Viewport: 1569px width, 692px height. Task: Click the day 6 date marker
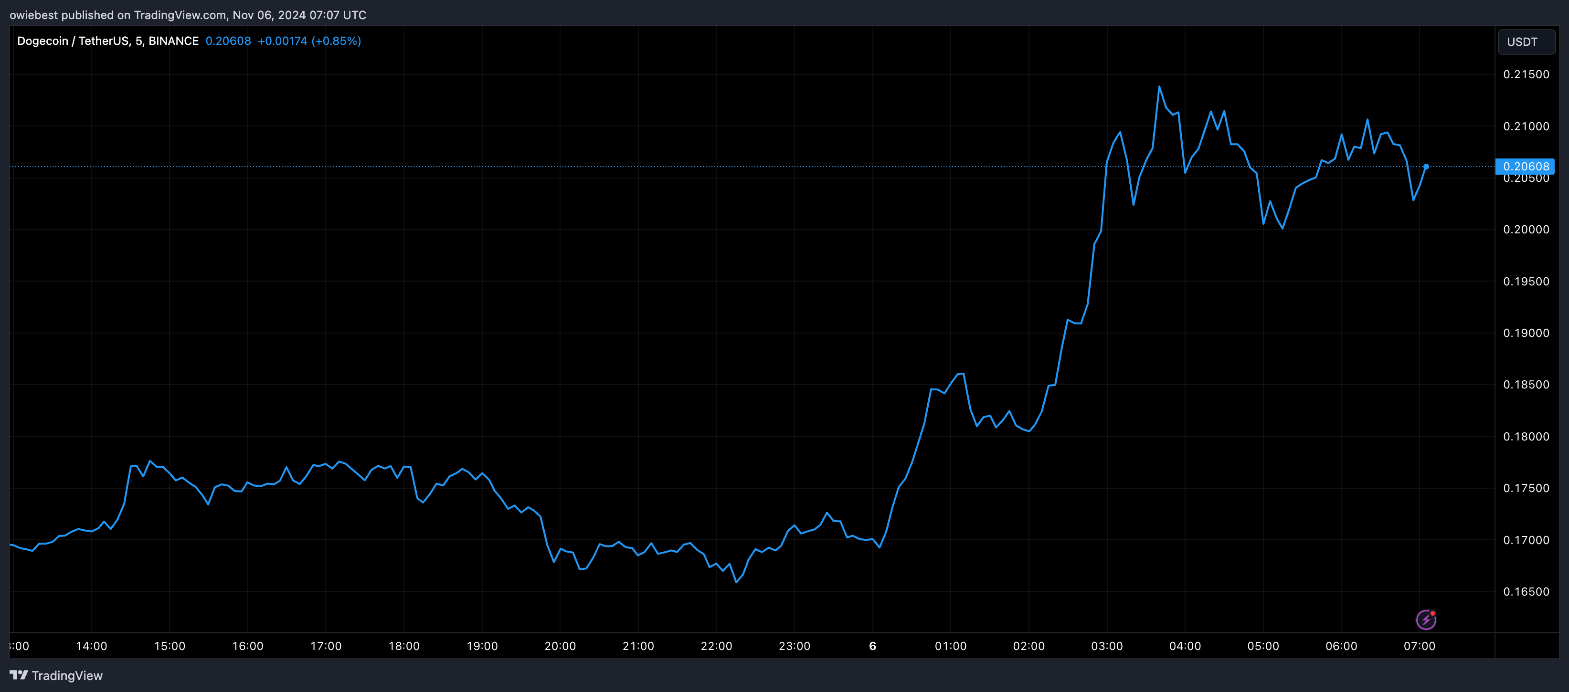click(872, 646)
